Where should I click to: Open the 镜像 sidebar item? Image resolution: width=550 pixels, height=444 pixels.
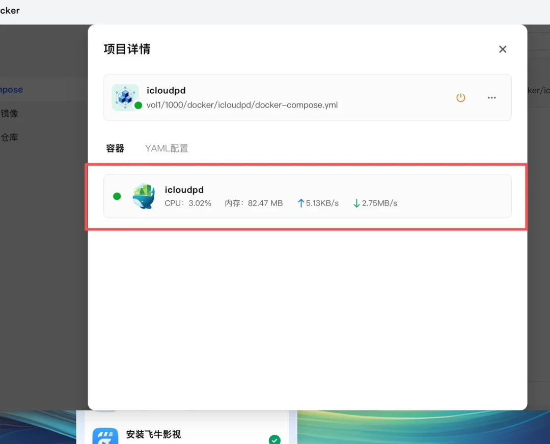pyautogui.click(x=9, y=113)
